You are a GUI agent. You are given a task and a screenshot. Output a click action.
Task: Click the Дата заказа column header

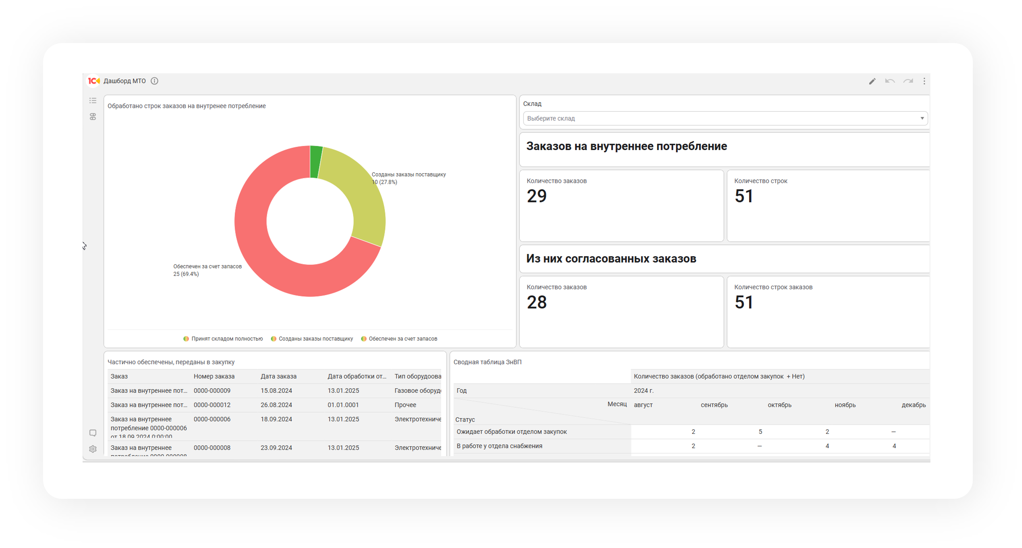pyautogui.click(x=279, y=376)
